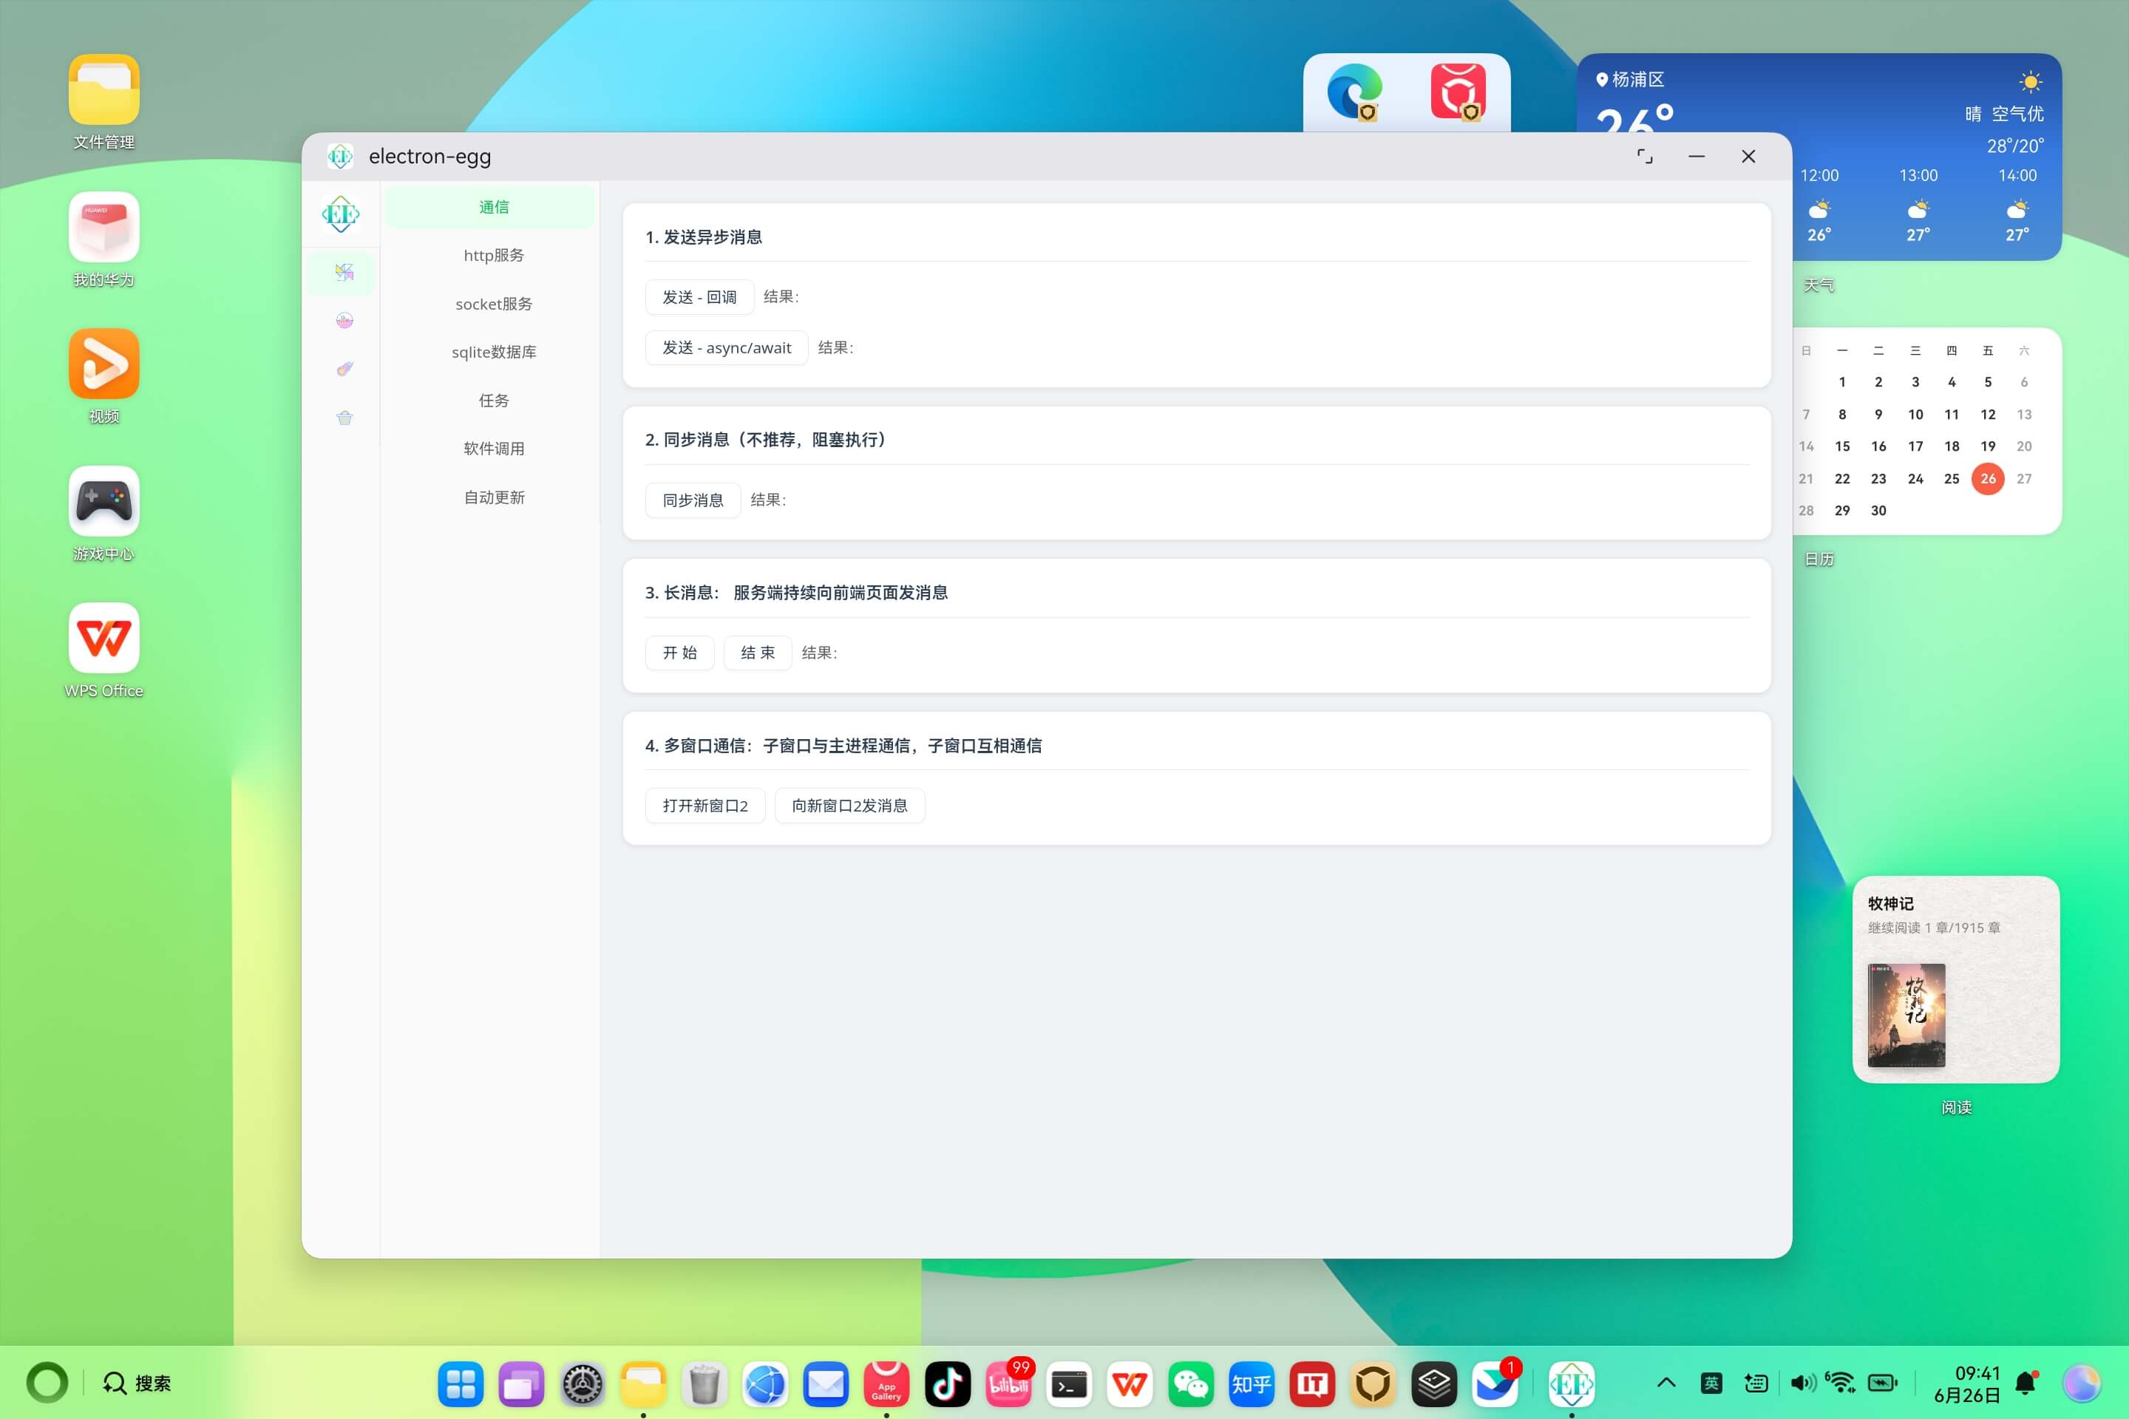Toggle the English input method indicator
This screenshot has height=1419, width=2129.
pos(1711,1383)
